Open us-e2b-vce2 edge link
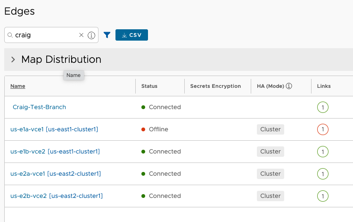Viewport: 353px width, 222px height. (57, 196)
